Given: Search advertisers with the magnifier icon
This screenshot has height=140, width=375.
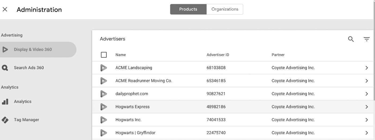Looking at the screenshot, I should [x=351, y=39].
